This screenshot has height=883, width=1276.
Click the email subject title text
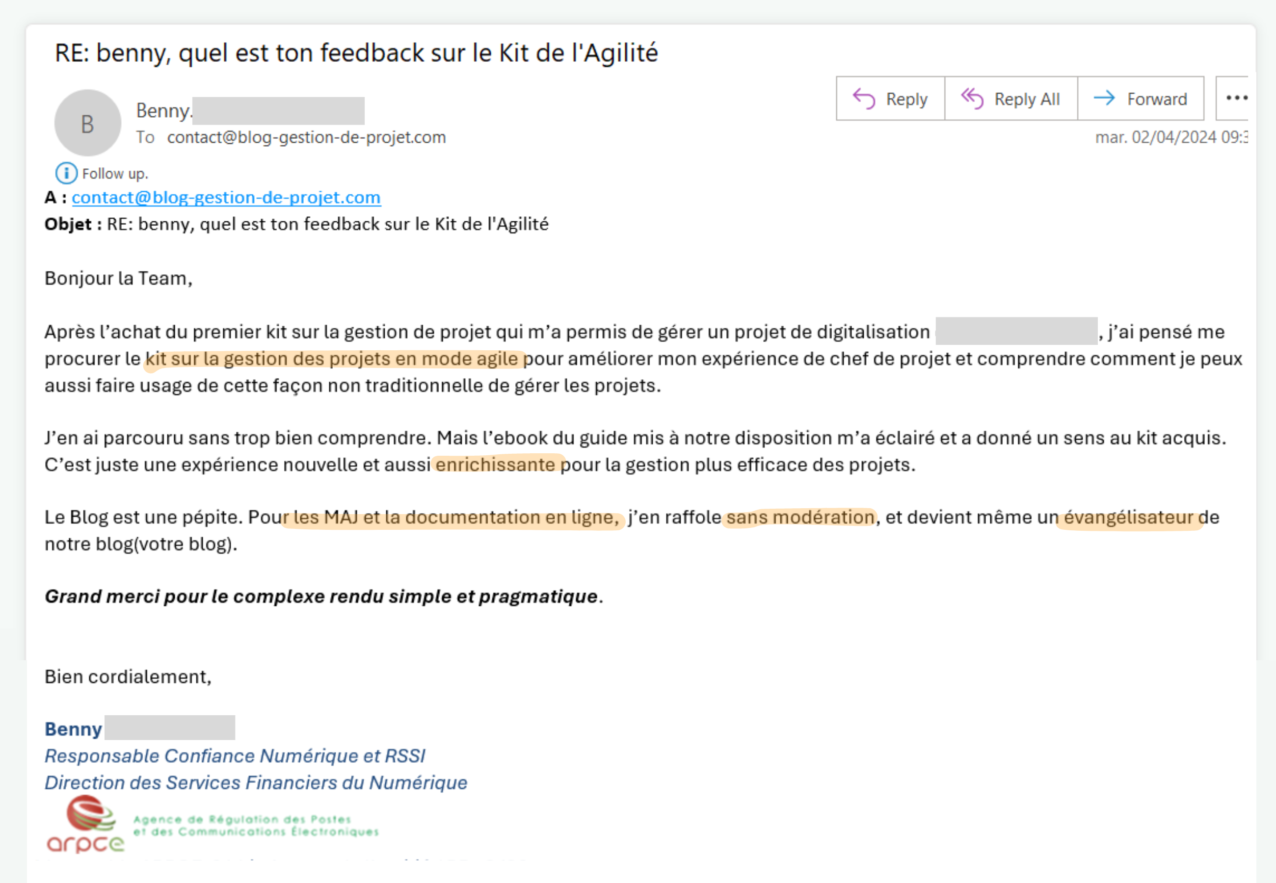coord(356,53)
